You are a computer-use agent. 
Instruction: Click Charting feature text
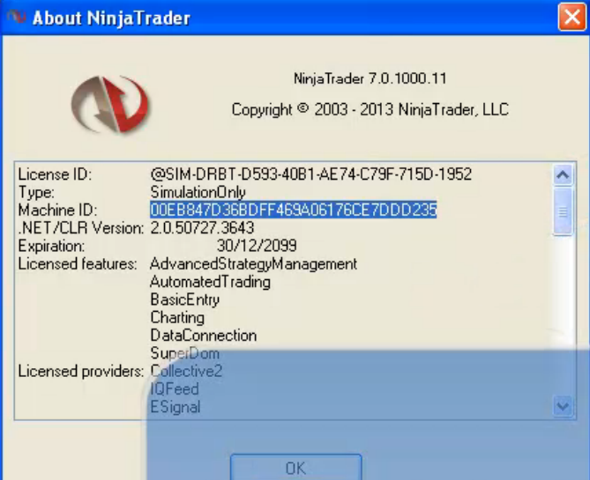177,318
